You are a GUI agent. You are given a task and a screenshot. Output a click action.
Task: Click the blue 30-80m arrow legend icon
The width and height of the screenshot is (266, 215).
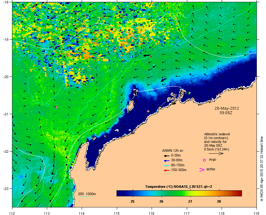tap(167, 160)
